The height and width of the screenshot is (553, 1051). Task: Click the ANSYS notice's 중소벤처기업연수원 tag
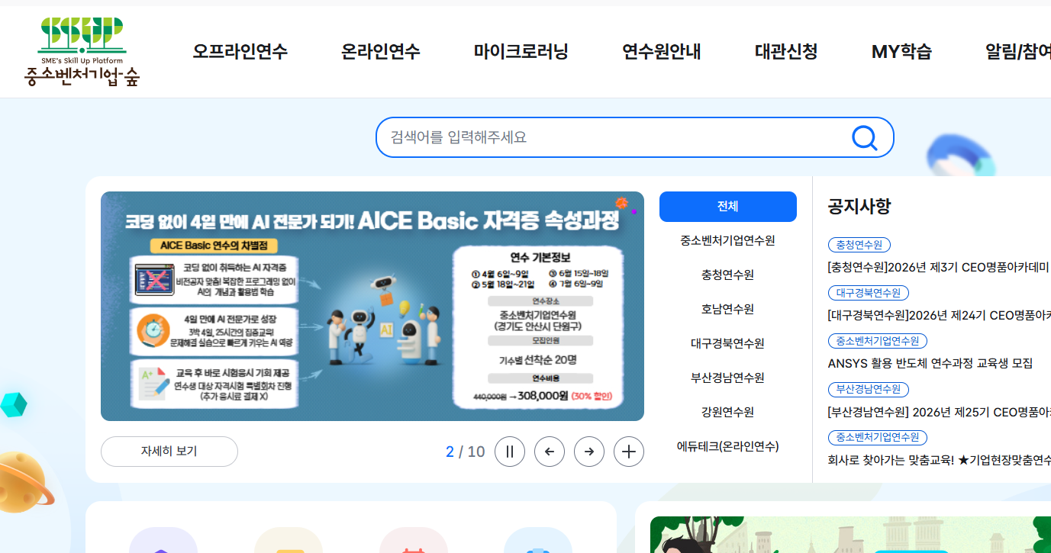pyautogui.click(x=878, y=341)
